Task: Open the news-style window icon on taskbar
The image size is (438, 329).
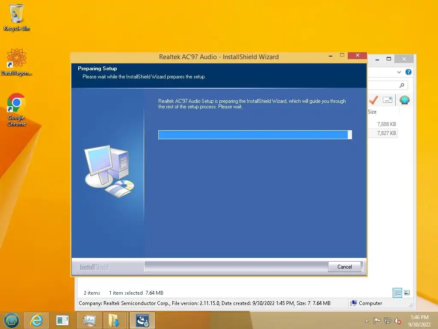Action: 62,320
